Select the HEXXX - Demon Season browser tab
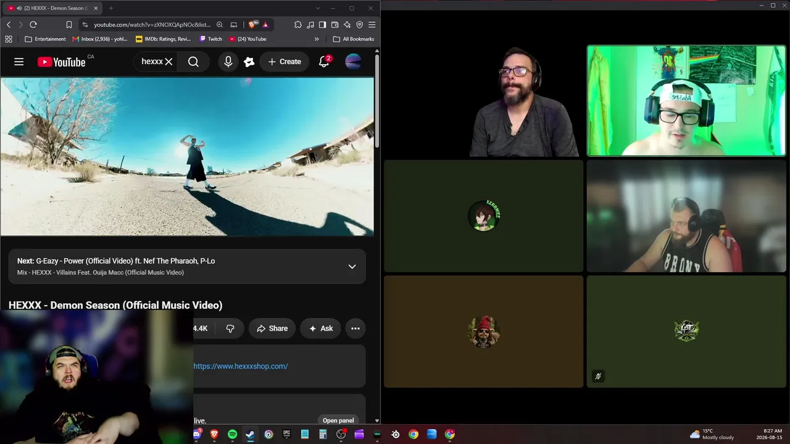 (53, 8)
